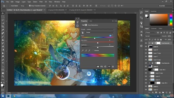Open the Image menu
The height and width of the screenshot is (98, 174).
click(17, 2)
